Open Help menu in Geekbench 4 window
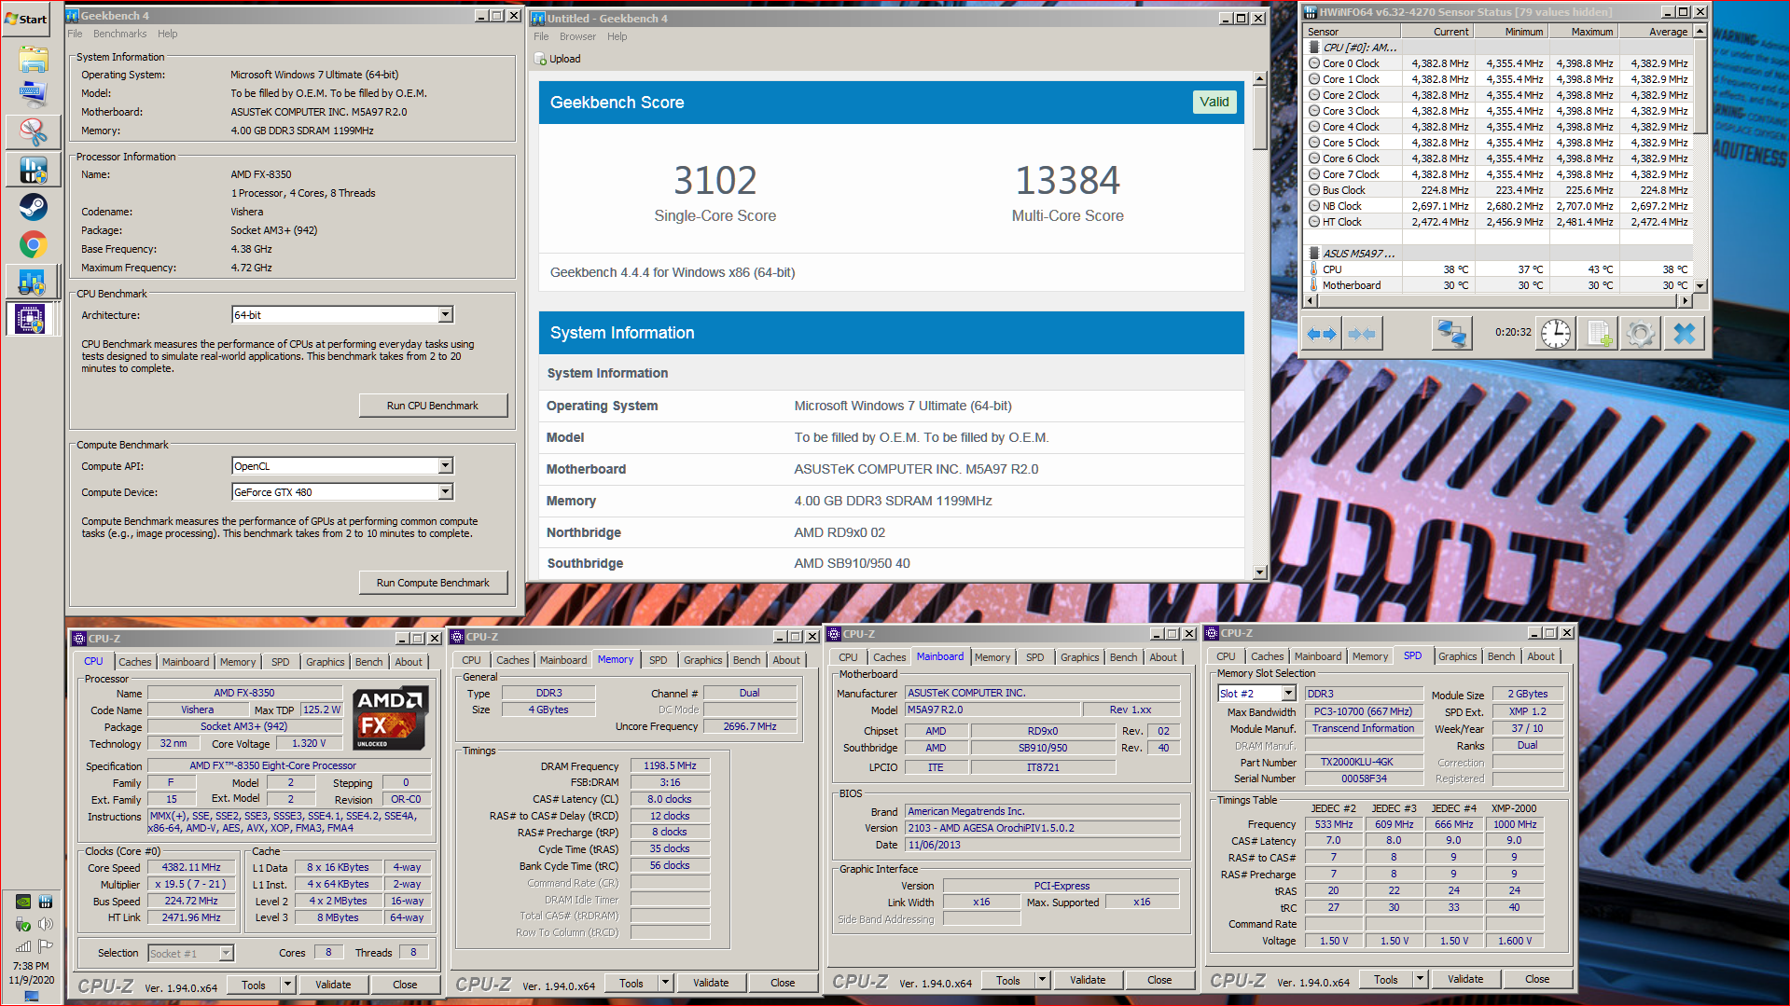Image resolution: width=1790 pixels, height=1006 pixels. pyautogui.click(x=167, y=34)
